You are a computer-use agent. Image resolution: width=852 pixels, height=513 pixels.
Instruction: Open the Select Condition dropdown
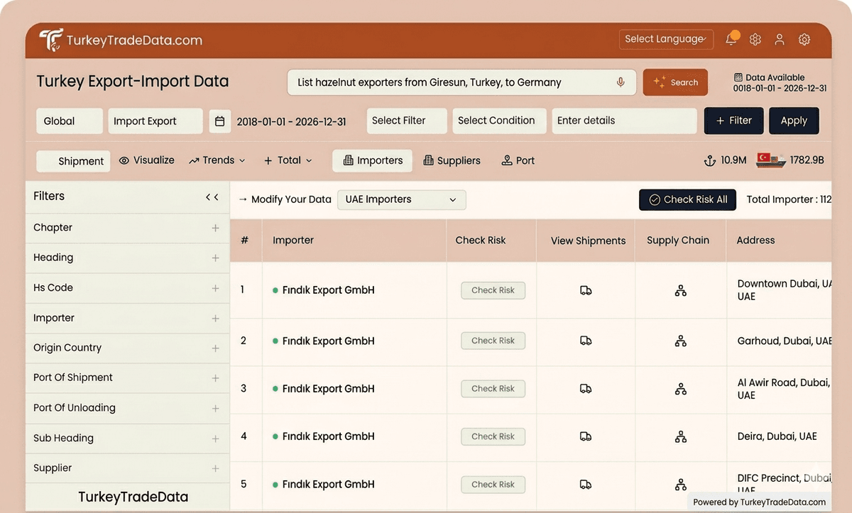point(499,121)
